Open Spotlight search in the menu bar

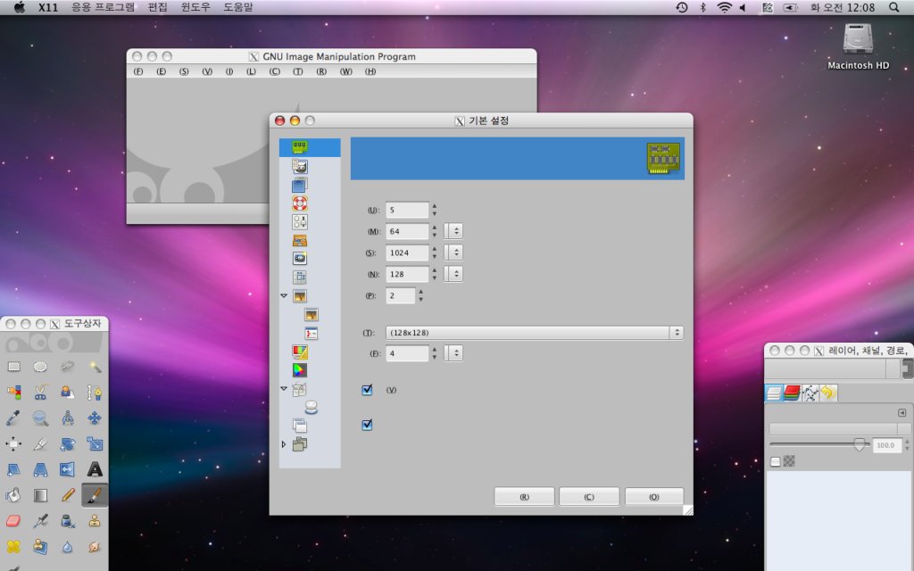894,7
